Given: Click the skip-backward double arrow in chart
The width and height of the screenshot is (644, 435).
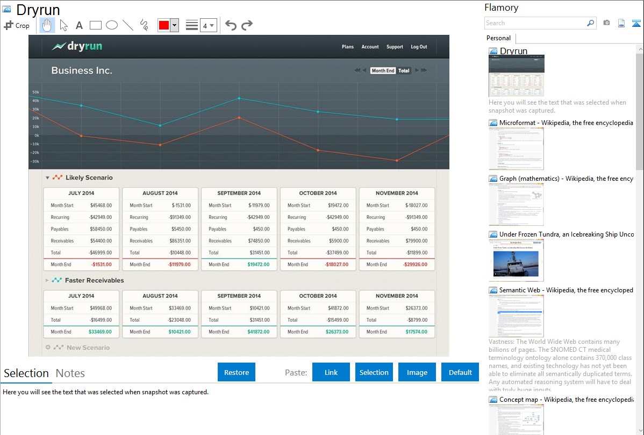Looking at the screenshot, I should 357,70.
